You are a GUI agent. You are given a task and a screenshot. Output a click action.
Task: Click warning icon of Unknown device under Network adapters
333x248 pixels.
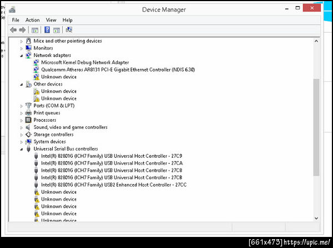37,77
